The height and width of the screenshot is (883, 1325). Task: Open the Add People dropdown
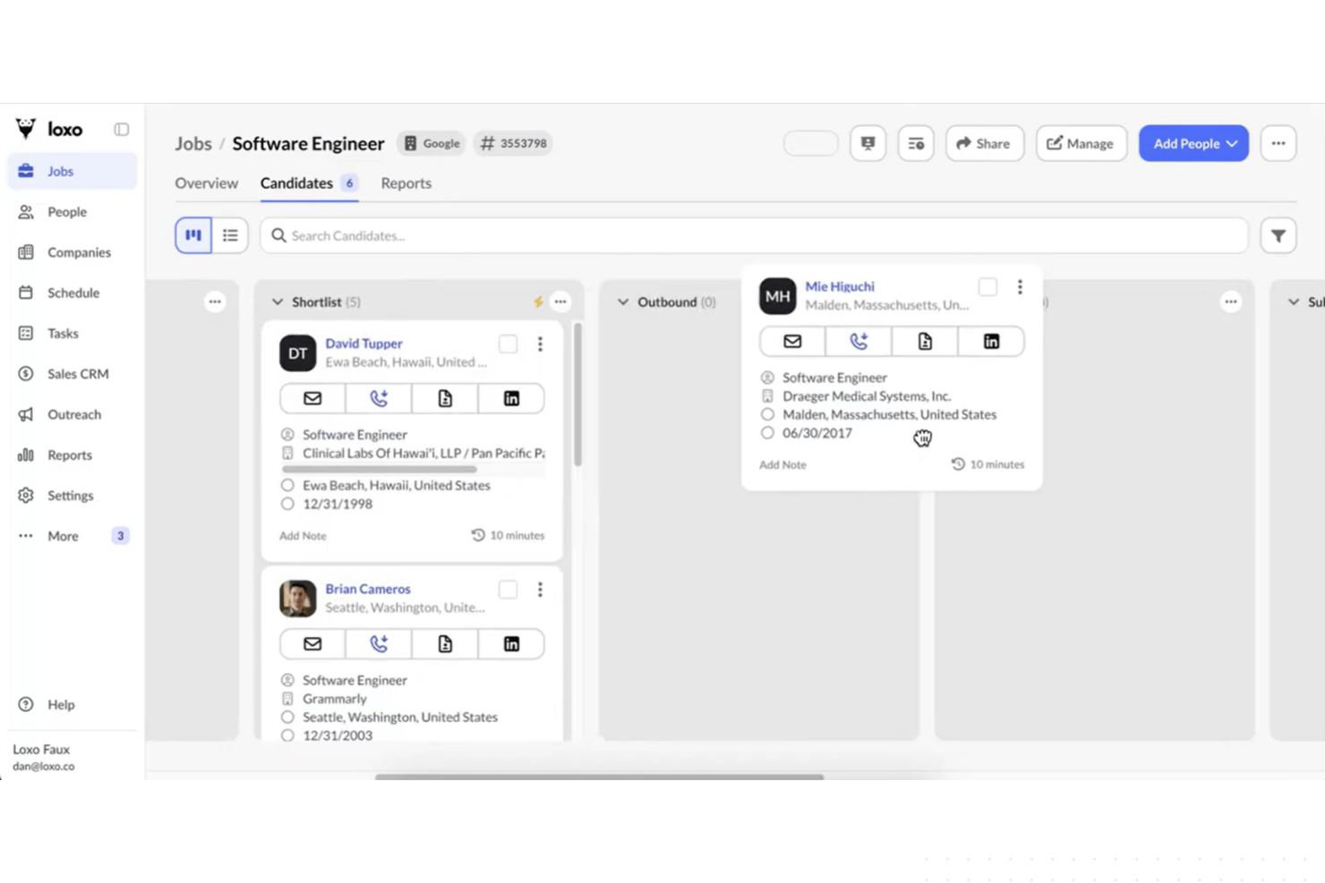[1193, 143]
